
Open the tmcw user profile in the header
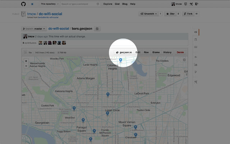176,4
